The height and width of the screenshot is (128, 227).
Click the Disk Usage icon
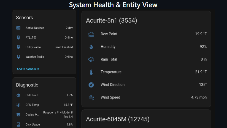[x=18, y=124]
